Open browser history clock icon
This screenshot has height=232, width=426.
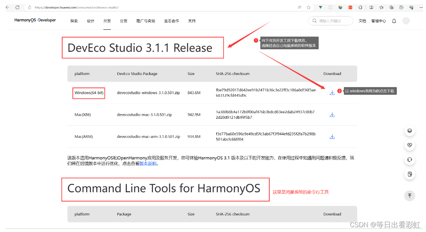click(x=401, y=7)
